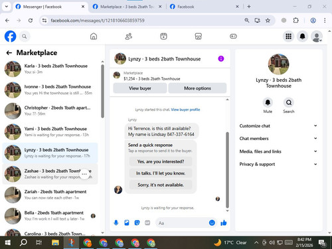Expand Media, files and links section
The image size is (332, 249).
(278, 151)
